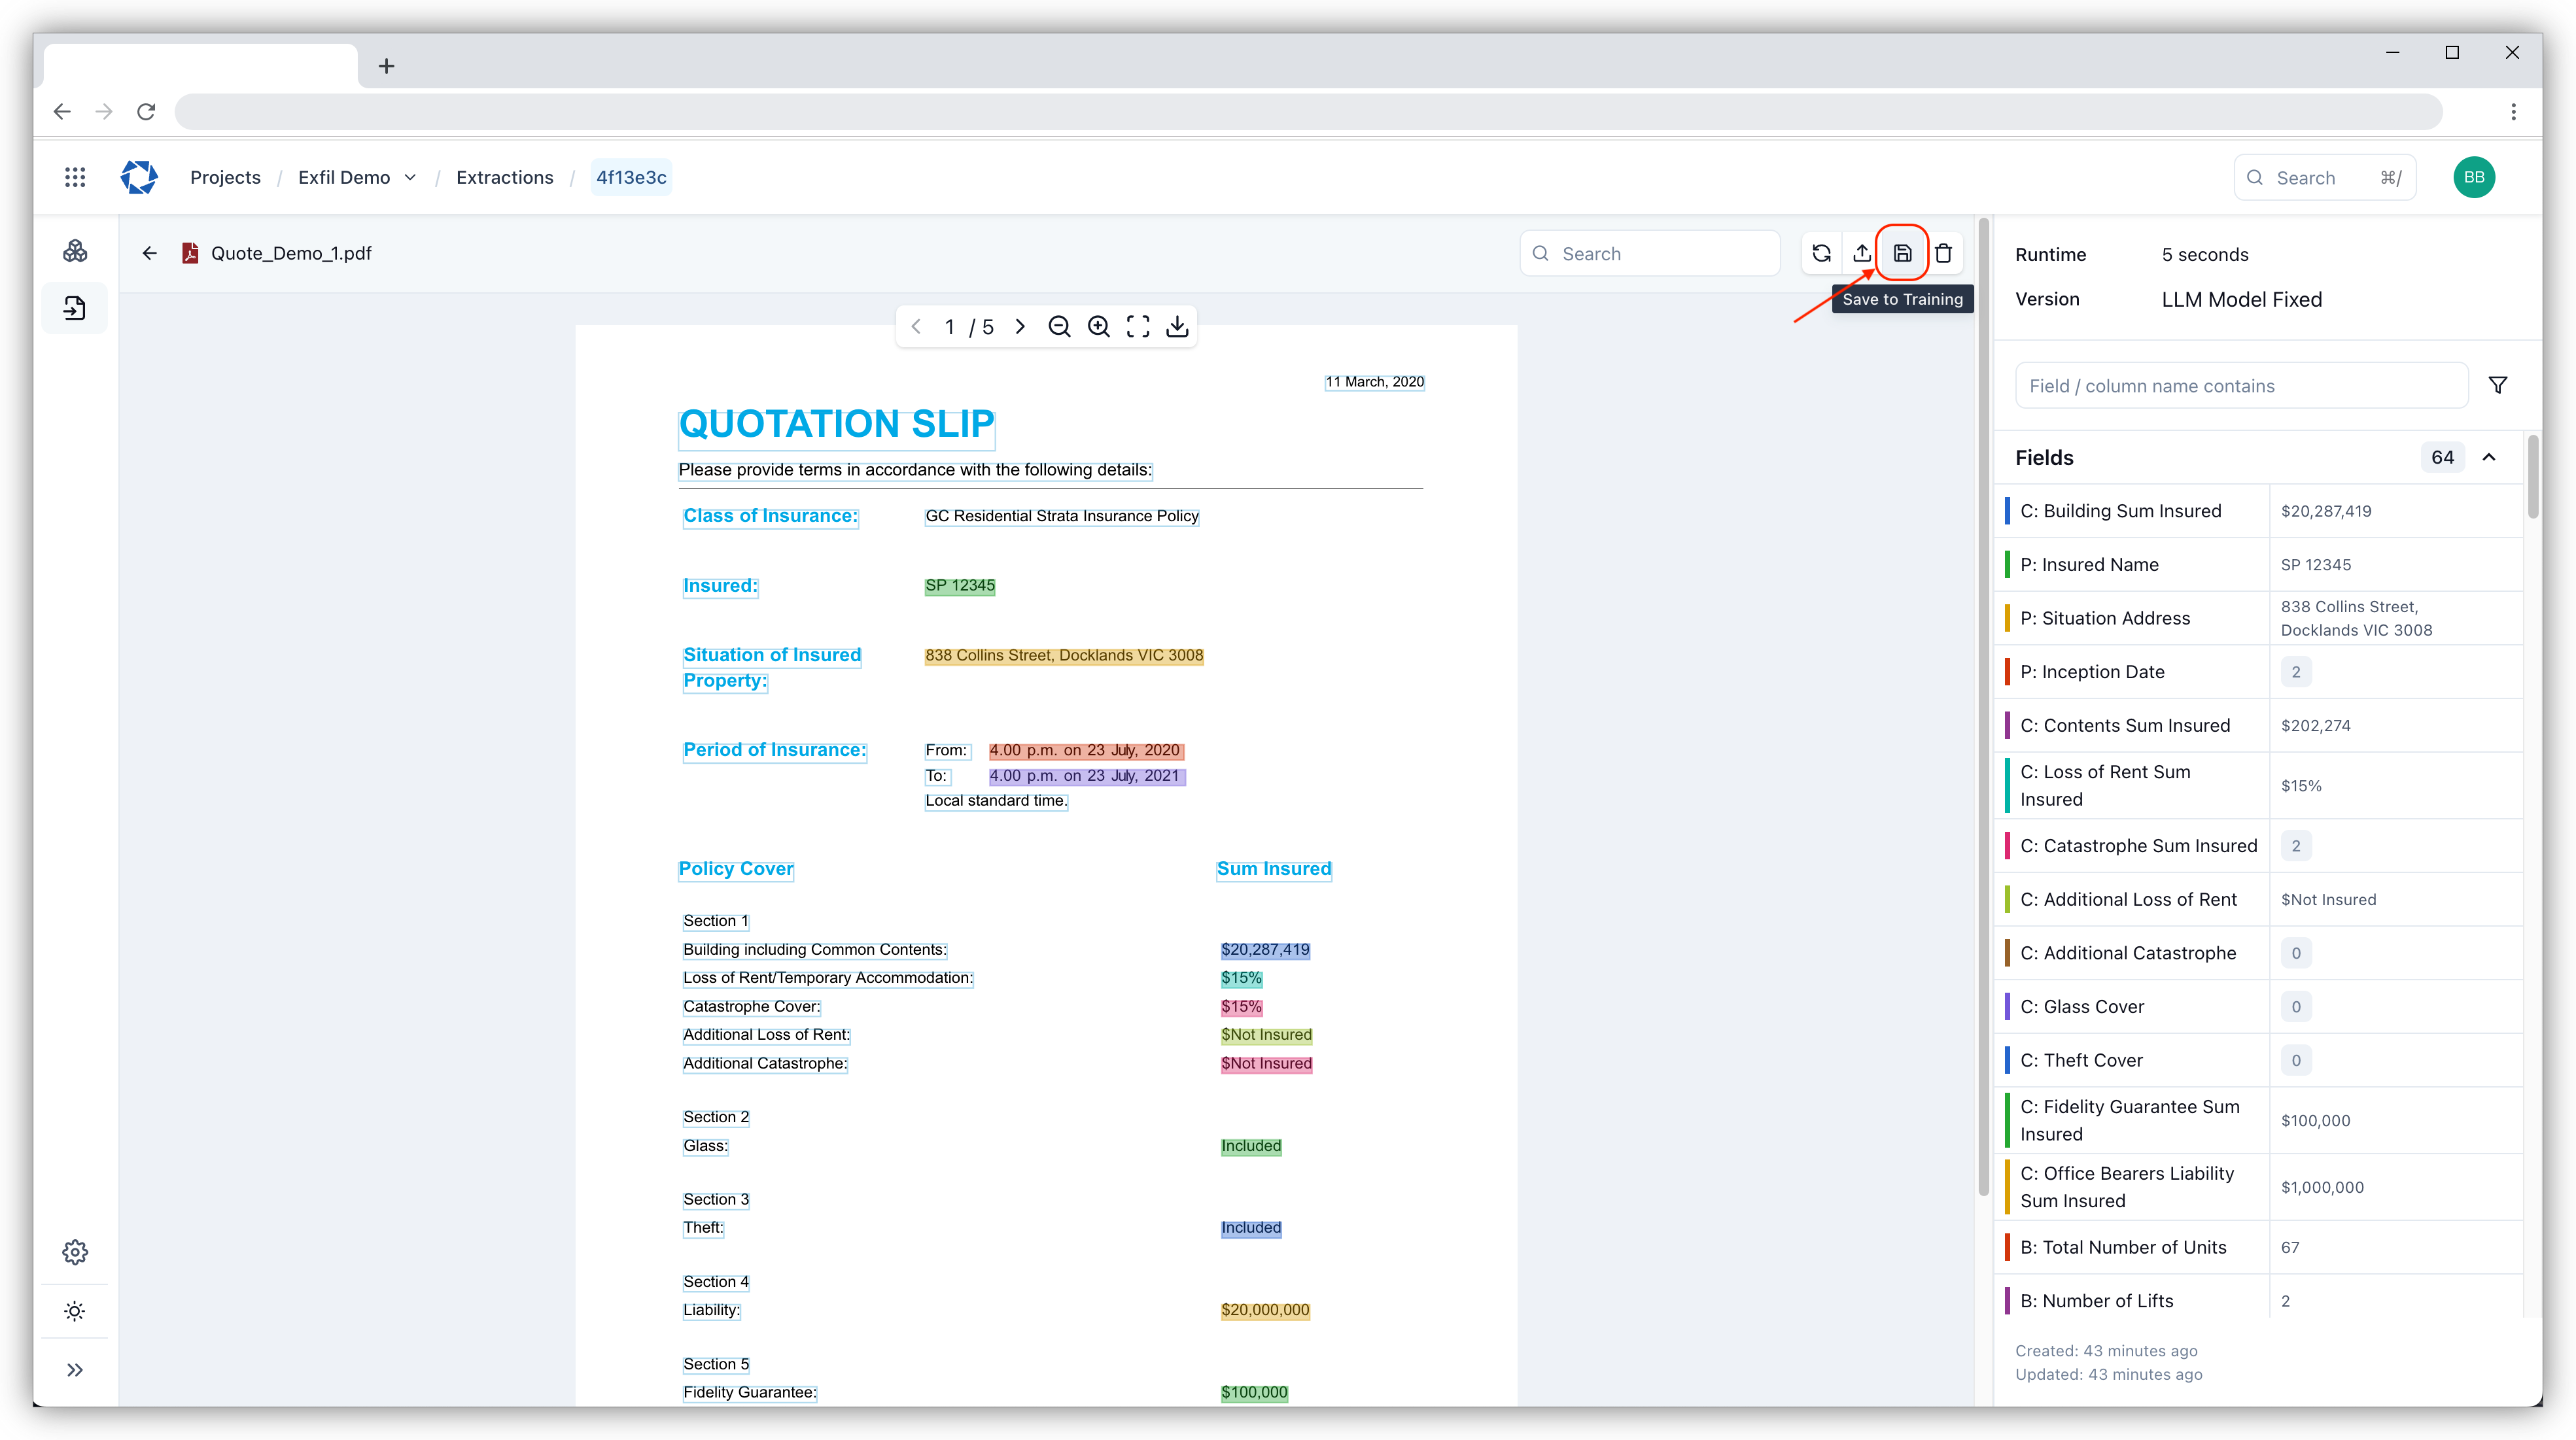The height and width of the screenshot is (1440, 2576).
Task: Click next page arrow on PDF viewer
Action: (x=1022, y=326)
